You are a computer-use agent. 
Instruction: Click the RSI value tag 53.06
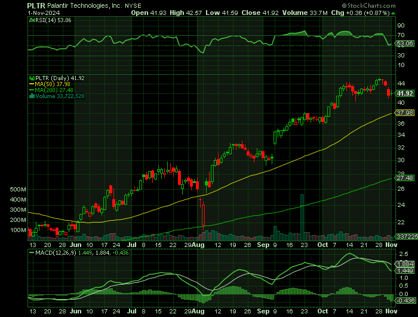click(405, 44)
